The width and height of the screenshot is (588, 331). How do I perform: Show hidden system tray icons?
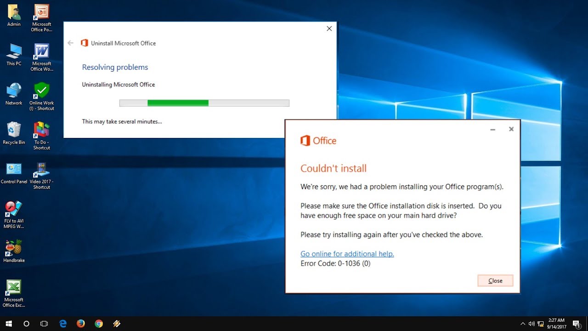click(x=523, y=324)
